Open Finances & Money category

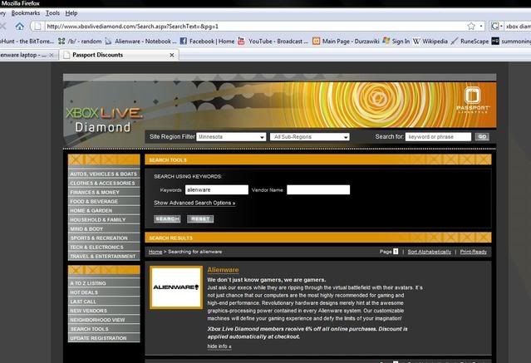104,192
